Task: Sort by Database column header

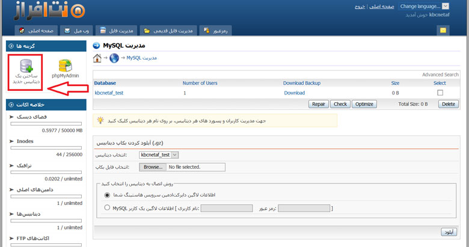Action: 105,83
